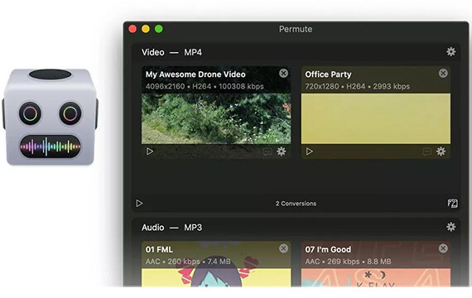Viewport: 472px width, 298px height.
Task: Open subtitles icon on Drone Video item
Action: 267,151
